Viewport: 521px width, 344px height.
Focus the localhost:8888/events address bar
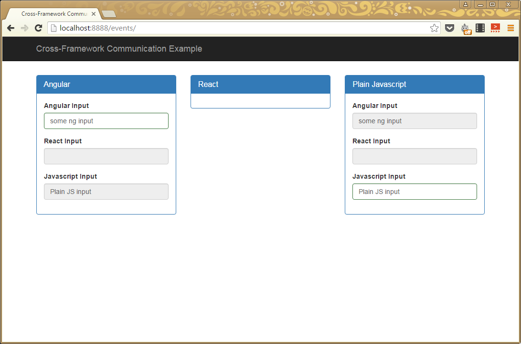point(239,28)
